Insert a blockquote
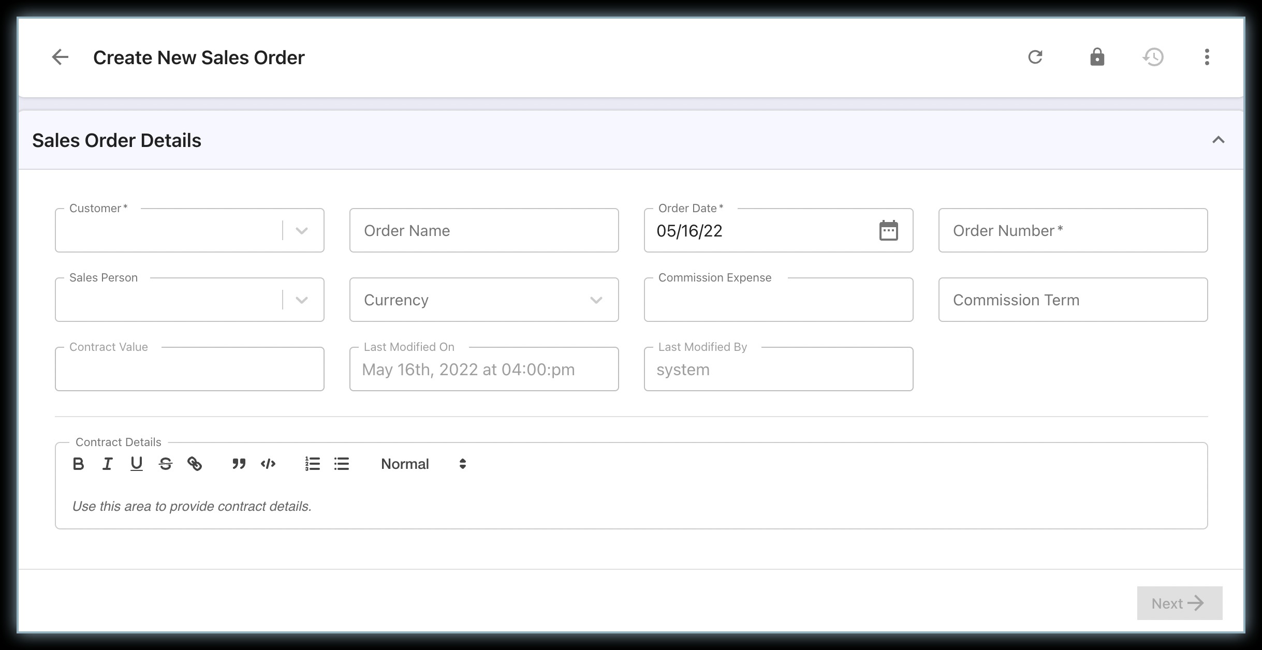1262x650 pixels. click(x=239, y=464)
